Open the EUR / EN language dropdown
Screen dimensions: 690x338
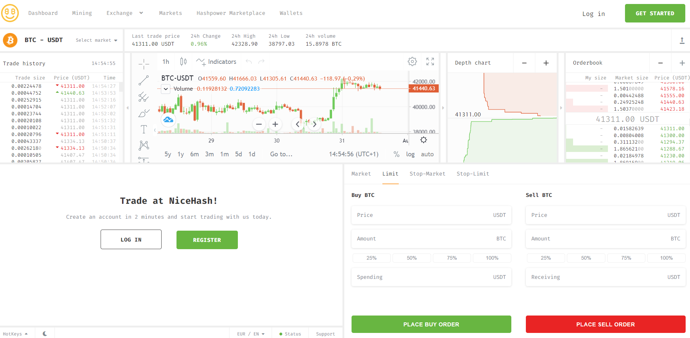251,334
